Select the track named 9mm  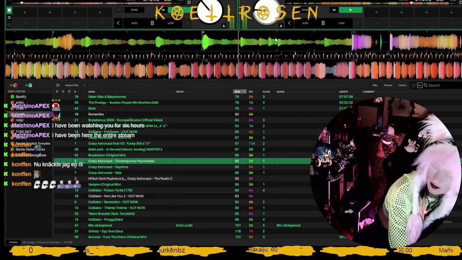point(92,108)
